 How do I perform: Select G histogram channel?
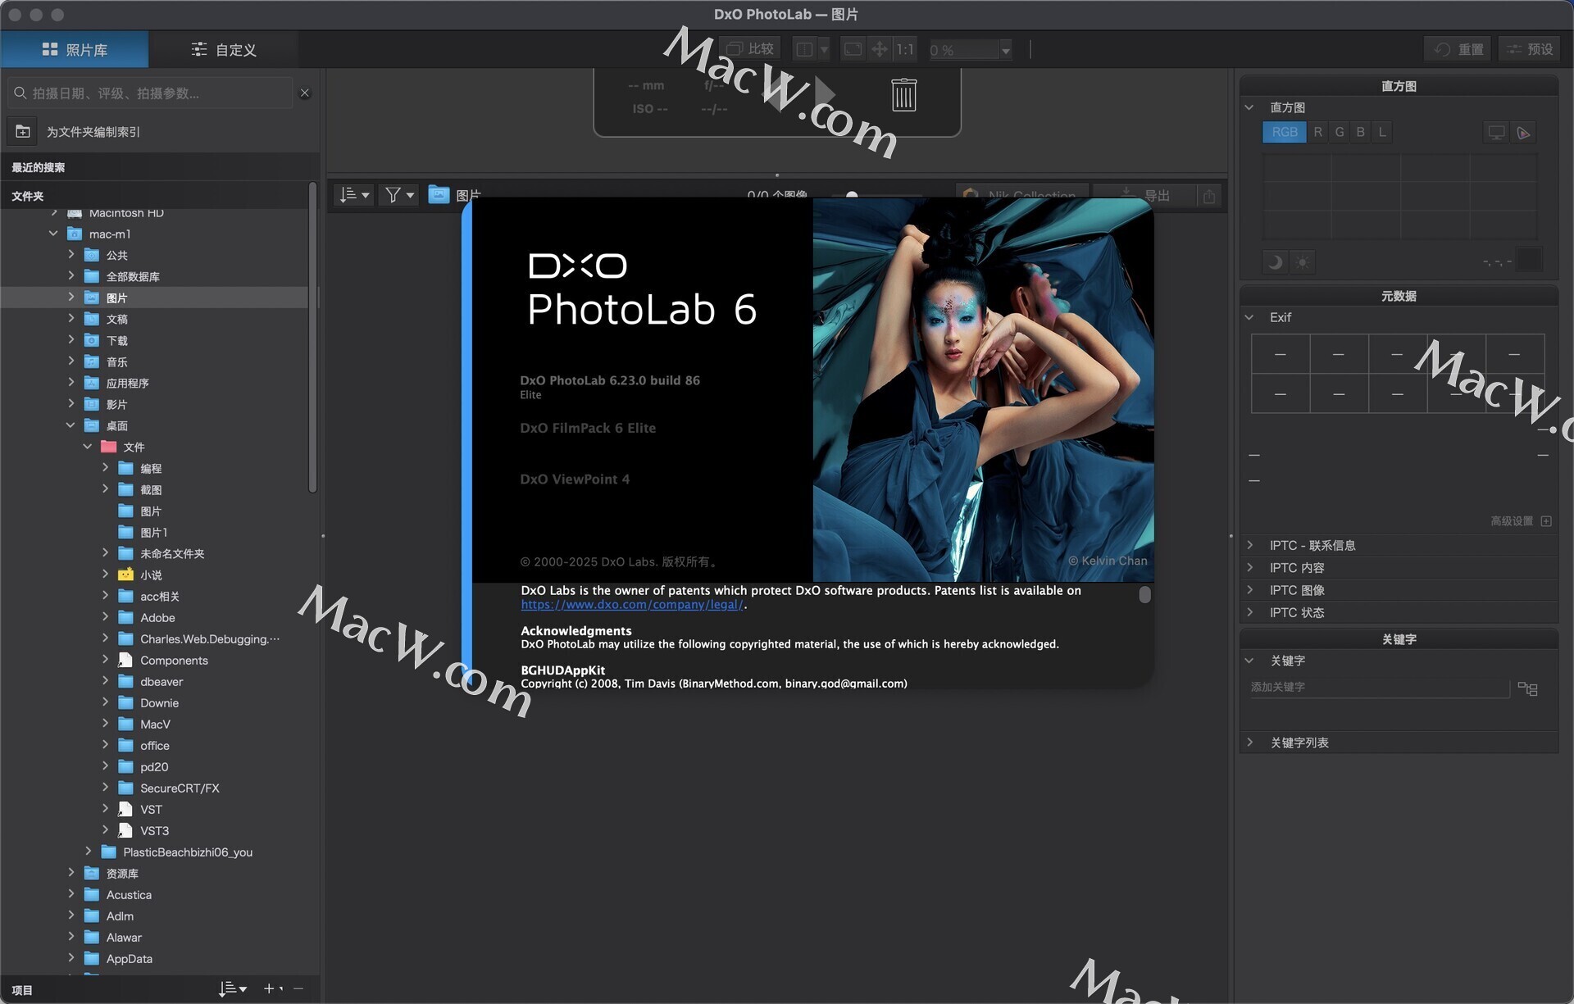tap(1339, 132)
